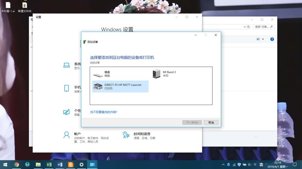Open Time and Language settings icon
302x169 pixels.
pyautogui.click(x=126, y=135)
